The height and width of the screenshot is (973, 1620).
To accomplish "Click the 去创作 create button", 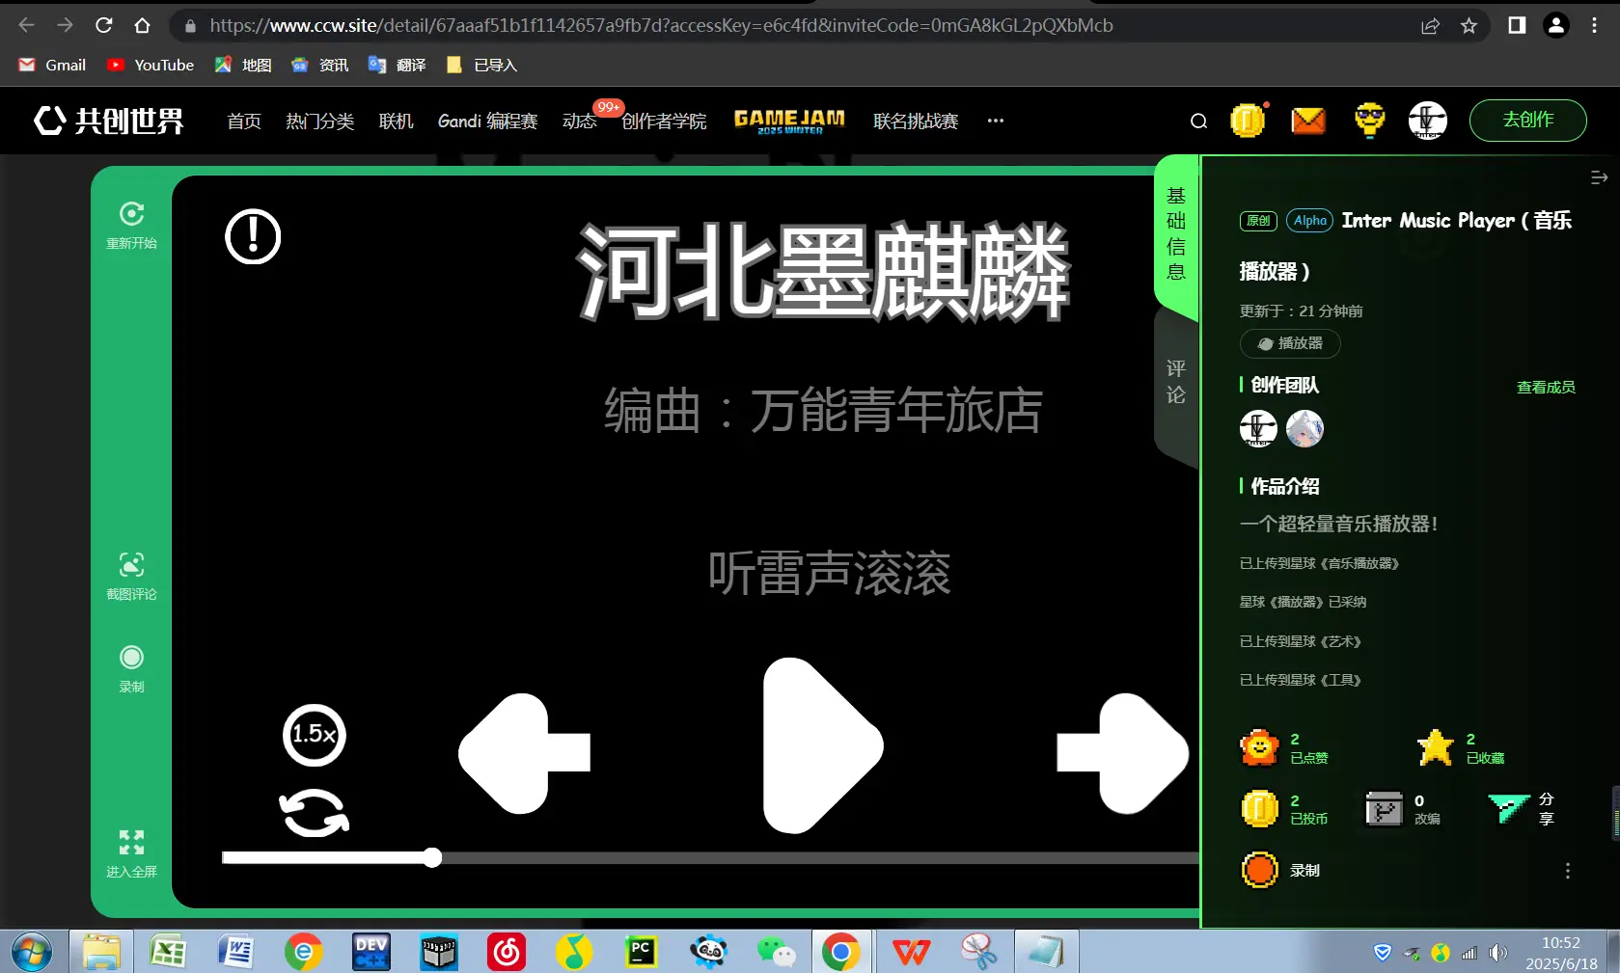I will pos(1528,121).
